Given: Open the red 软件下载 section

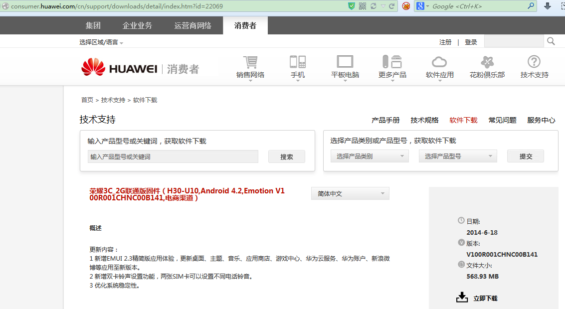Looking at the screenshot, I should [x=463, y=120].
